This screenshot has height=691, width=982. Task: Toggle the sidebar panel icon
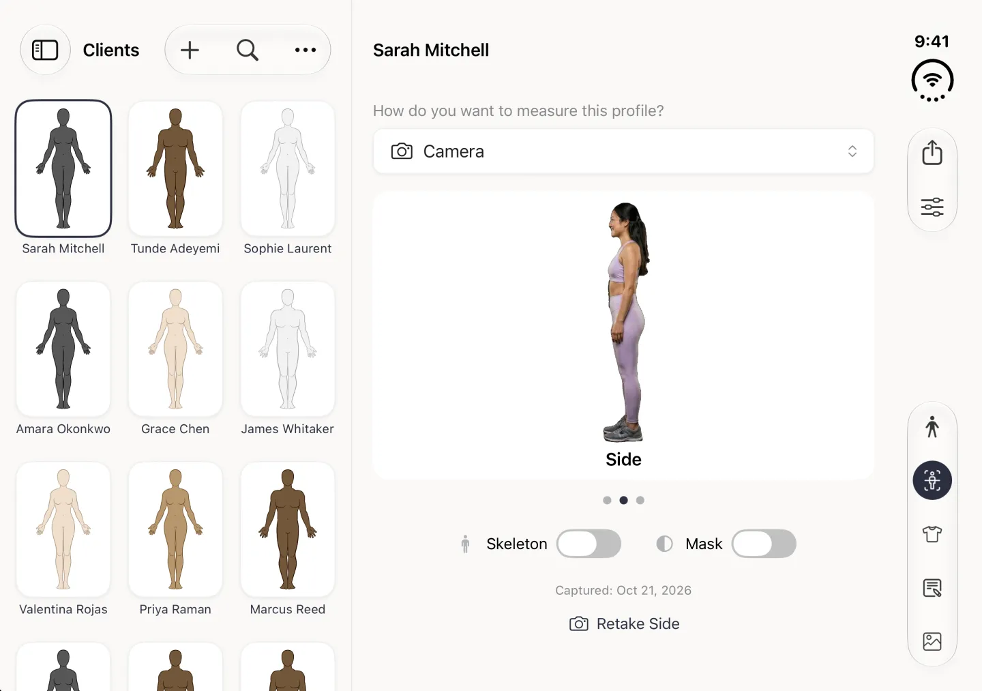tap(45, 50)
